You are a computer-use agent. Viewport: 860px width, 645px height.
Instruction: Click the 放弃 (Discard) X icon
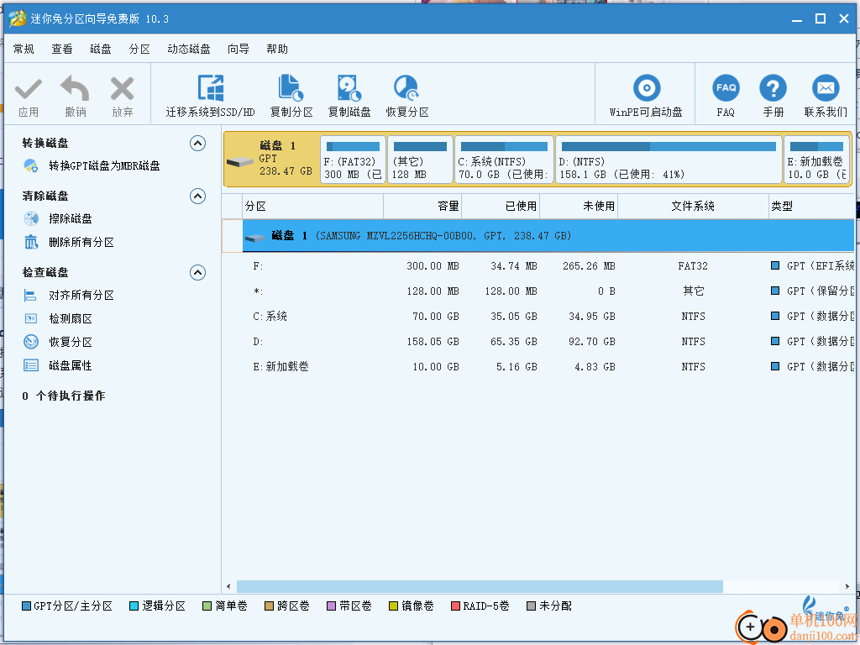click(122, 89)
